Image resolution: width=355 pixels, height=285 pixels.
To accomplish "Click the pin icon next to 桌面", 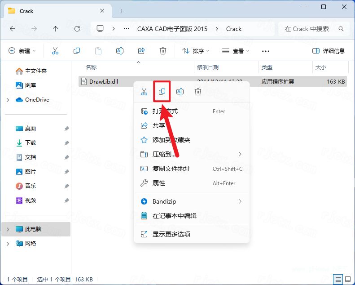I will (x=66, y=129).
